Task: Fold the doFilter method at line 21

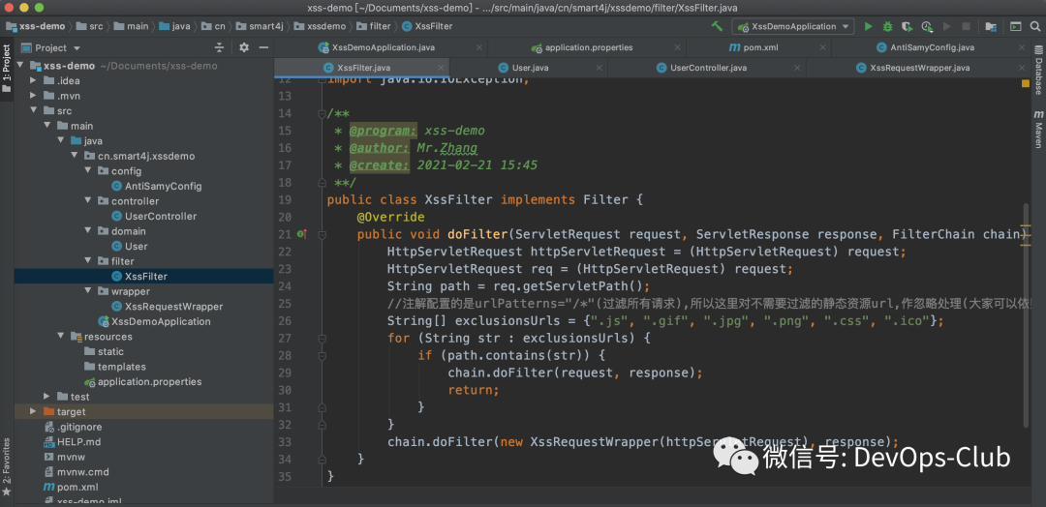Action: [x=322, y=234]
